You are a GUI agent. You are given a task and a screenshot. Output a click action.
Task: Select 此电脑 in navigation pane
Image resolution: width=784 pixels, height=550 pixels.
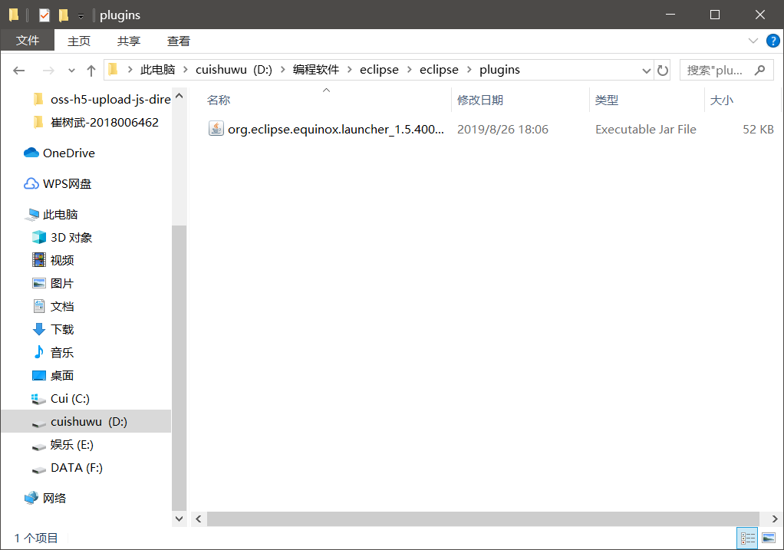click(51, 215)
